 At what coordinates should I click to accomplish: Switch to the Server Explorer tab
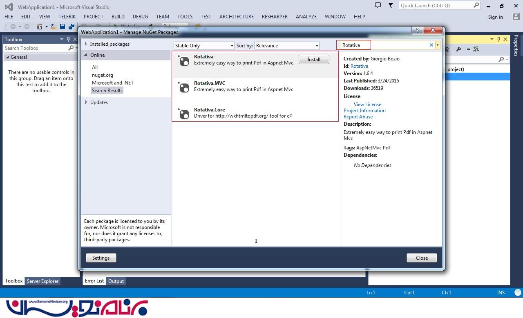pyautogui.click(x=43, y=281)
